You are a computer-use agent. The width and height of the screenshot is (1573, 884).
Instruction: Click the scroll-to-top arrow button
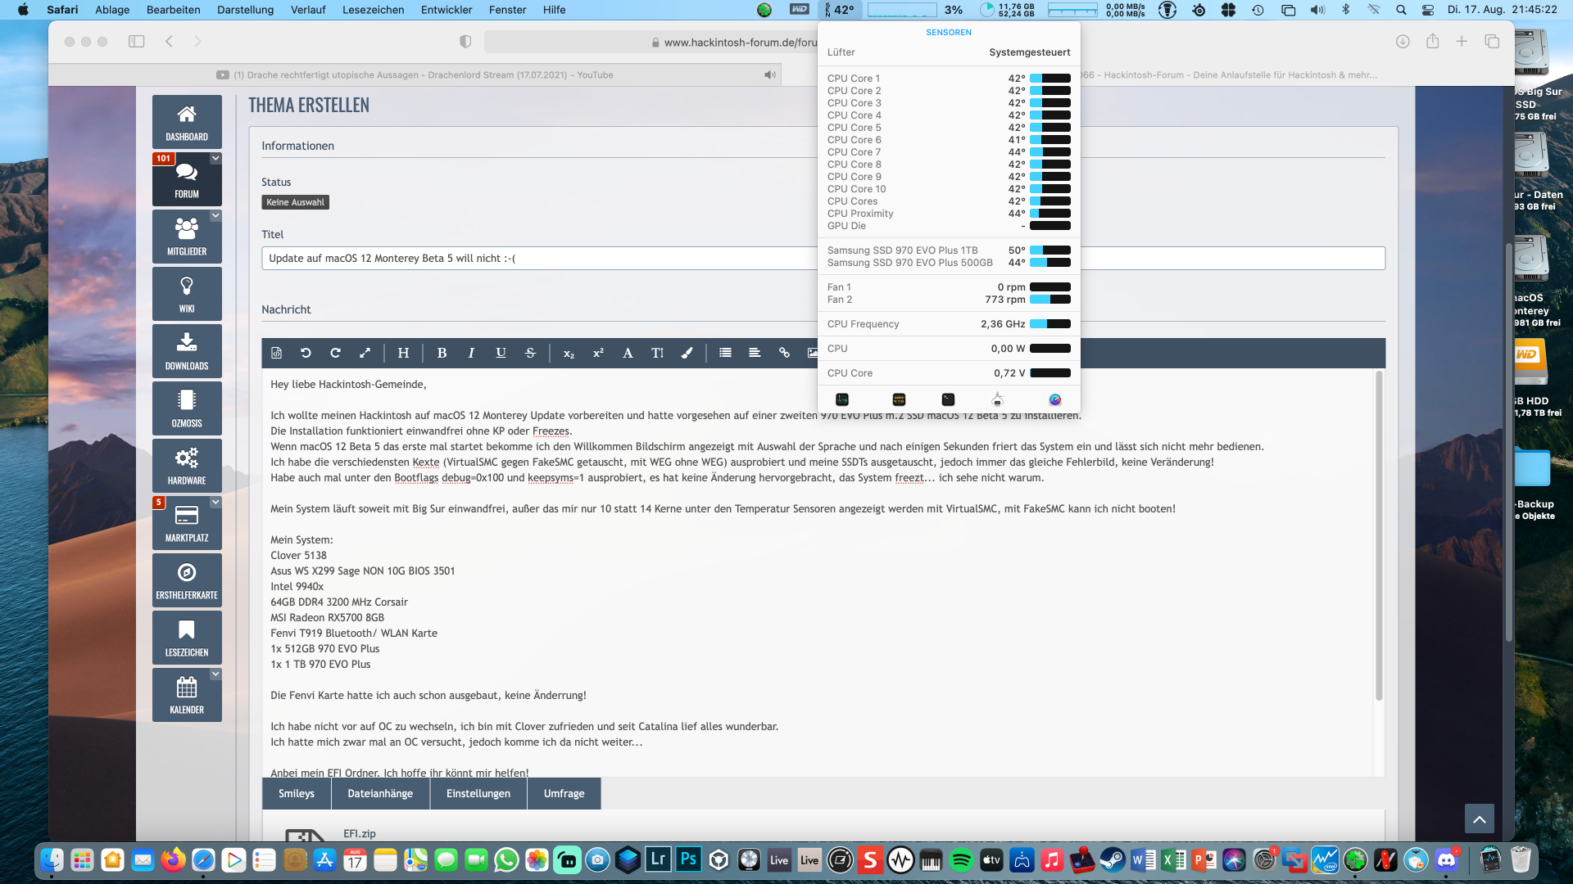[x=1479, y=819]
